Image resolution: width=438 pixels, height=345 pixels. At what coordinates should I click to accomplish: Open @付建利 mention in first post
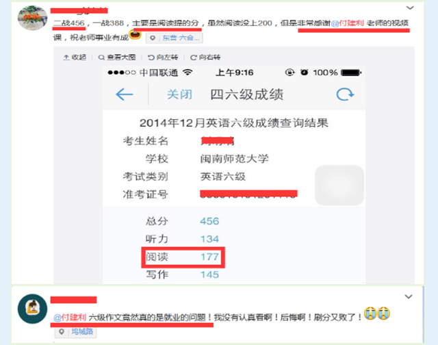point(348,23)
